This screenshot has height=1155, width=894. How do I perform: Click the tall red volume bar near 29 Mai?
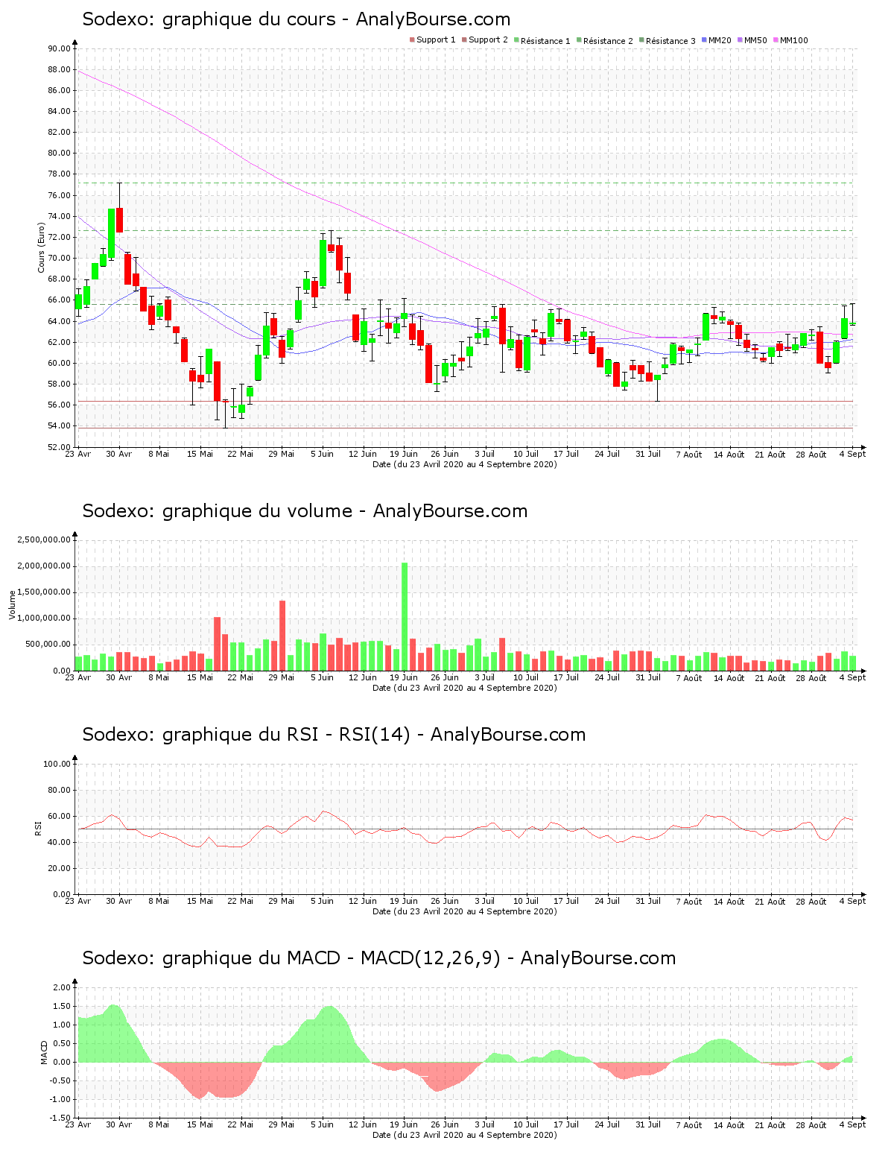[x=282, y=636]
